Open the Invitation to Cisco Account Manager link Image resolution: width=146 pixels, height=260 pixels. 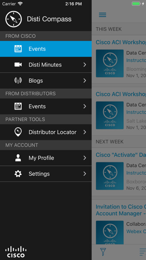pos(121,210)
